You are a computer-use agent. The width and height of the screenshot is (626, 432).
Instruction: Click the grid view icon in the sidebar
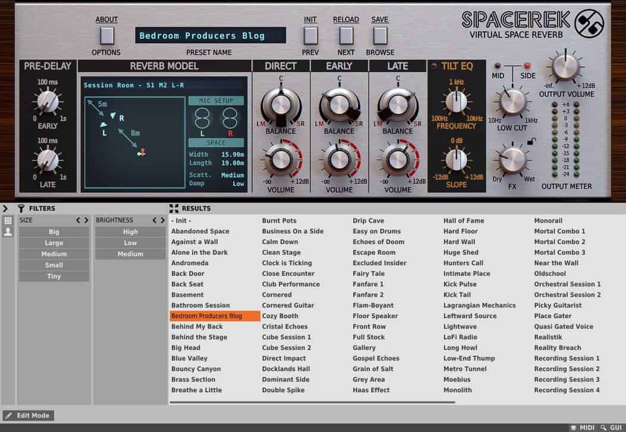coord(8,221)
